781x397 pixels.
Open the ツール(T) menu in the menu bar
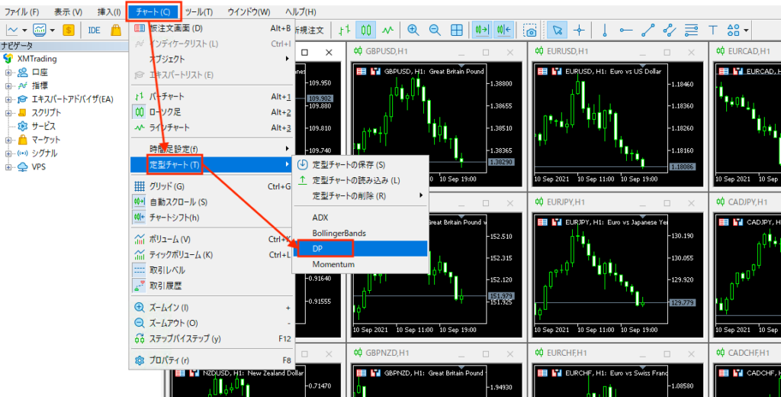point(199,12)
